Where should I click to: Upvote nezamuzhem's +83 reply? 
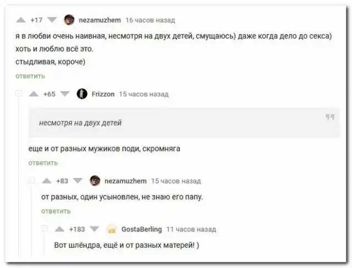(47, 181)
